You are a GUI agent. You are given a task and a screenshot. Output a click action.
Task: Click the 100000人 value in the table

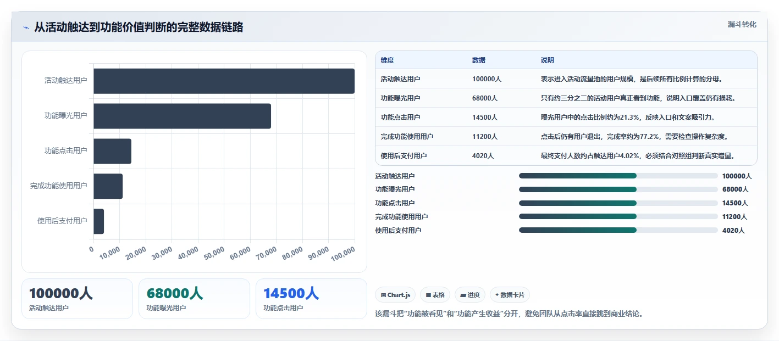tap(487, 79)
